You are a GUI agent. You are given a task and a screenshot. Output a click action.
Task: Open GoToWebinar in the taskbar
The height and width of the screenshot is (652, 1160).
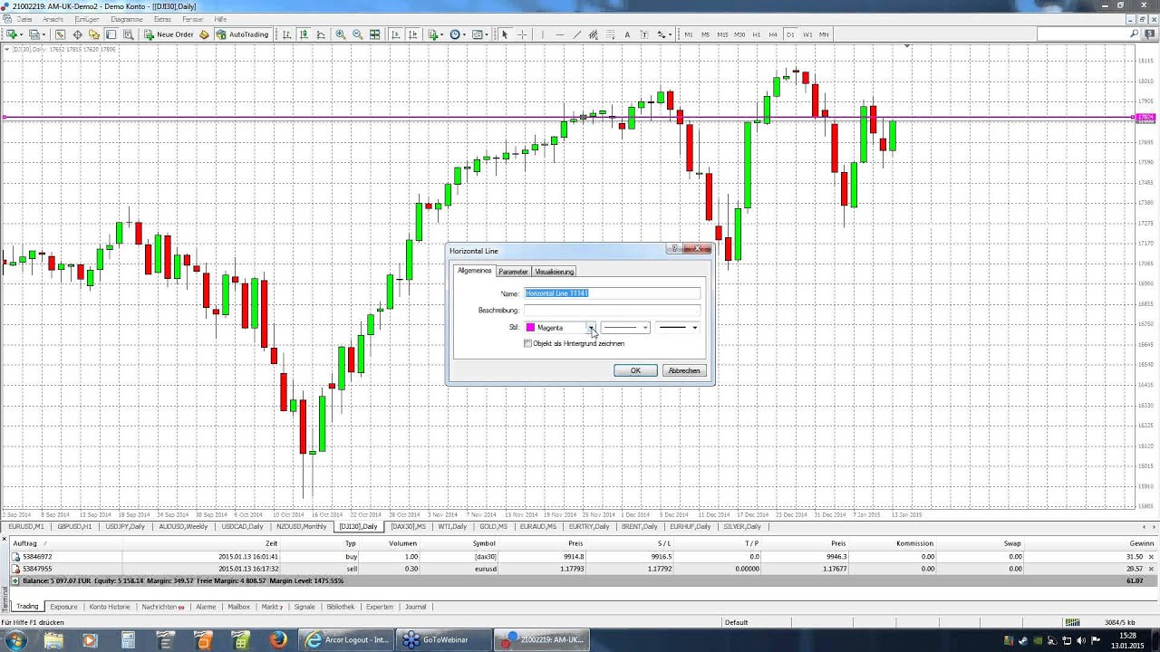pos(443,639)
